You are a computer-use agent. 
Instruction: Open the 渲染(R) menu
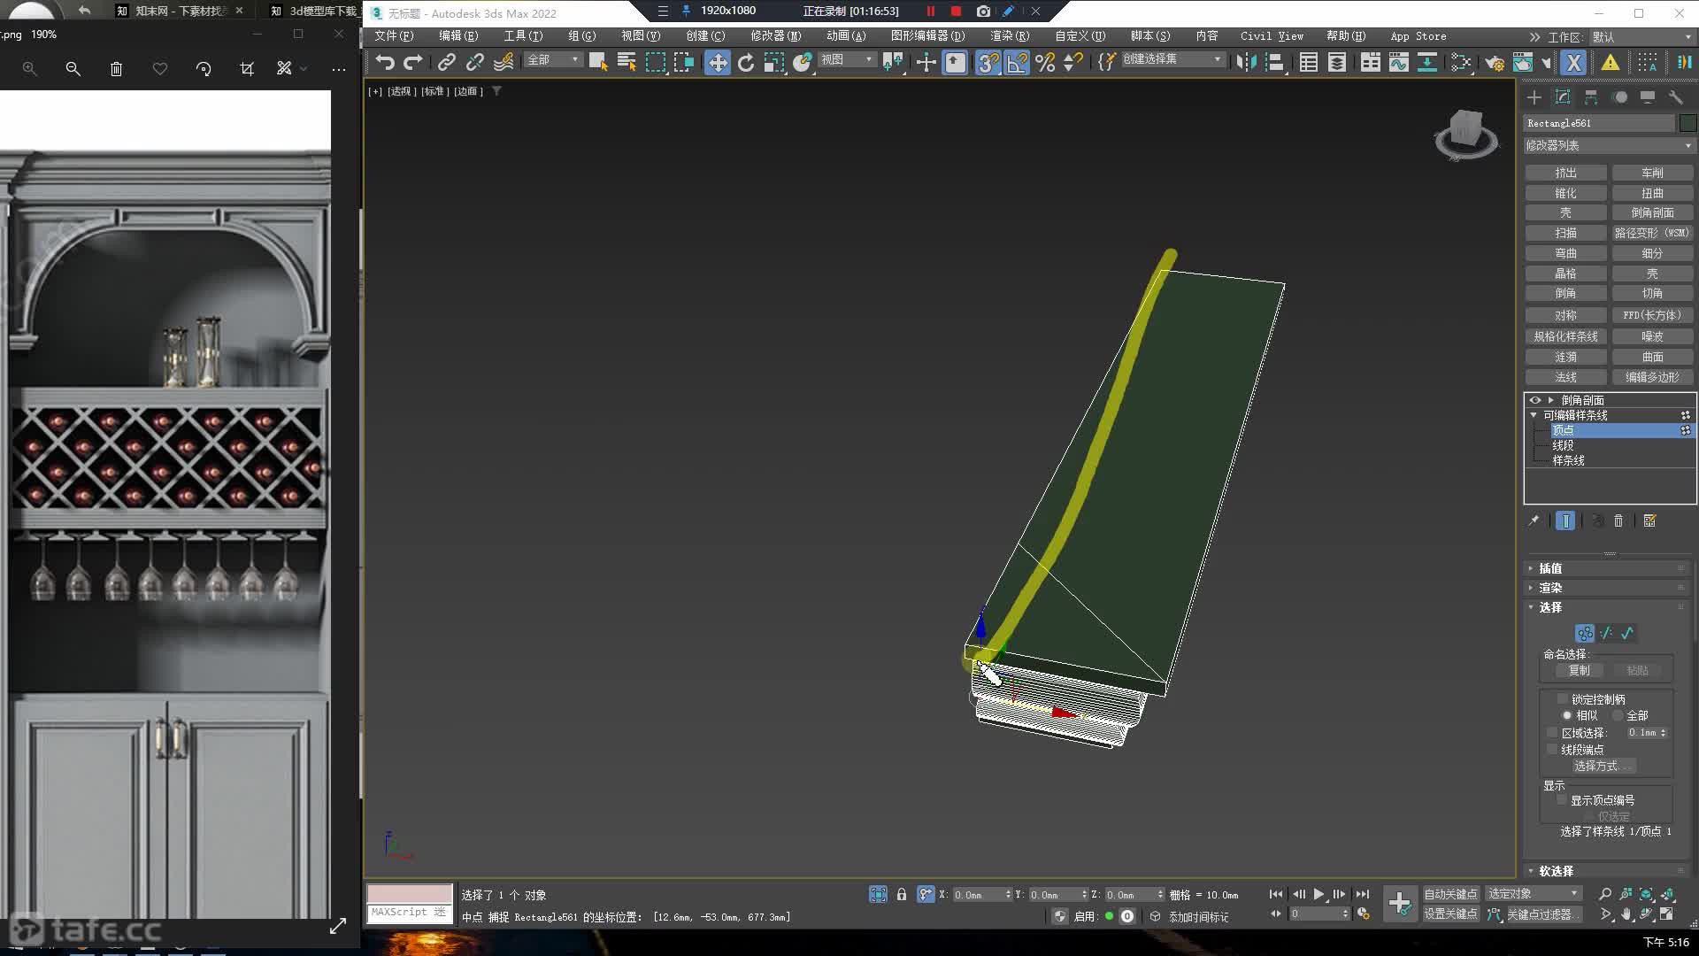pos(1010,36)
